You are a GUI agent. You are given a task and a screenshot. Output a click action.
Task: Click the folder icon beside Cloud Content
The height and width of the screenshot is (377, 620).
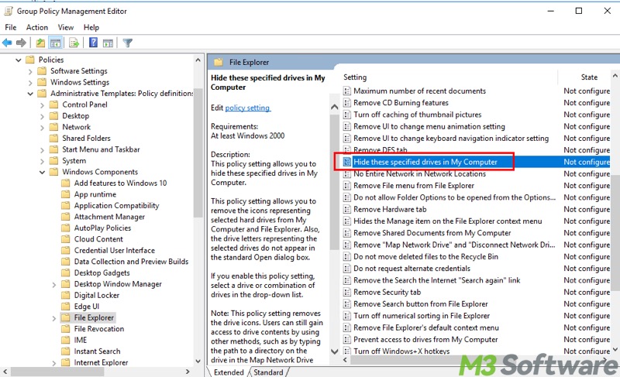(x=66, y=239)
